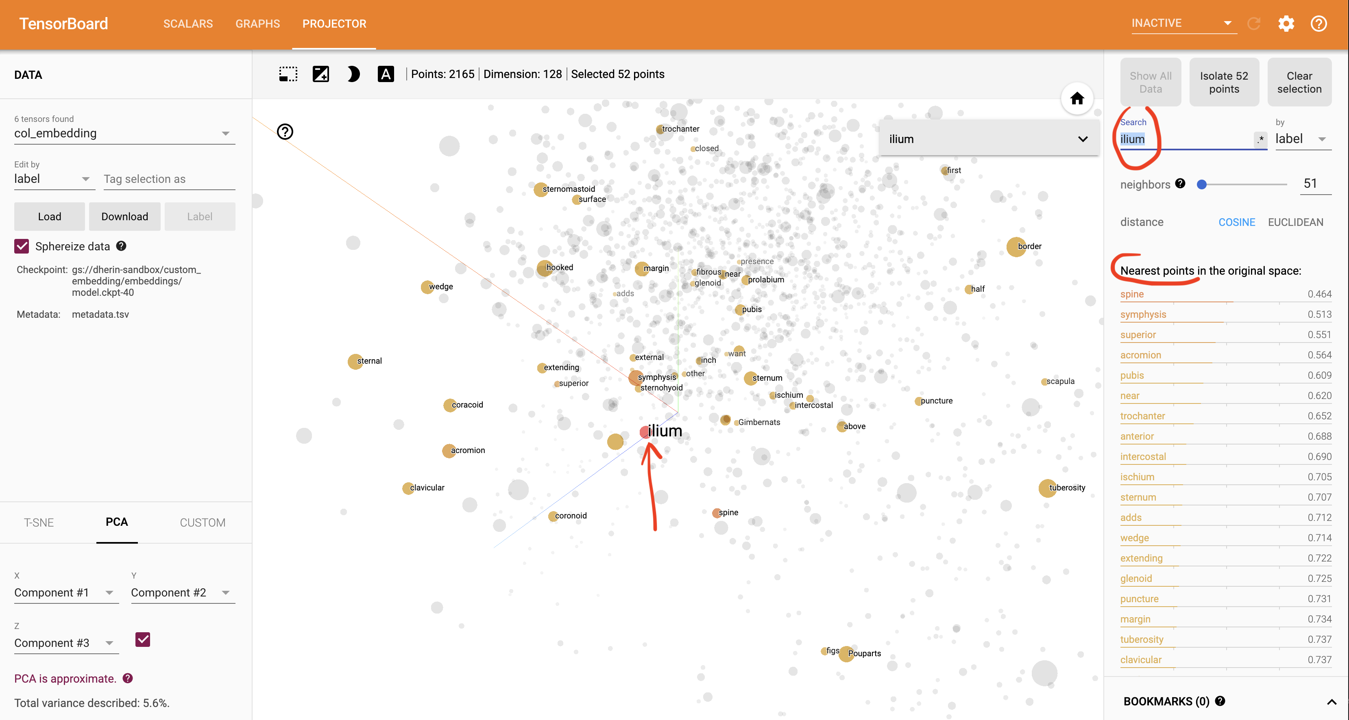The image size is (1349, 720).
Task: Open the SCALARS tab
Action: click(188, 24)
